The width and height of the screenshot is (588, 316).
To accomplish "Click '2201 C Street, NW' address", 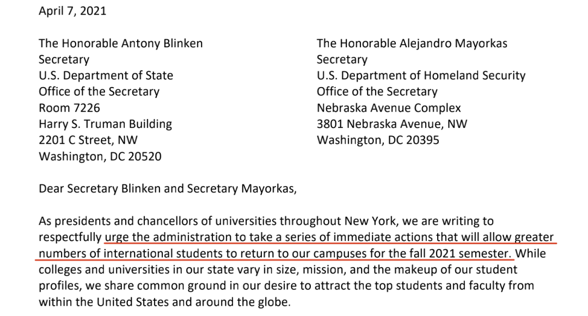I will 88,140.
